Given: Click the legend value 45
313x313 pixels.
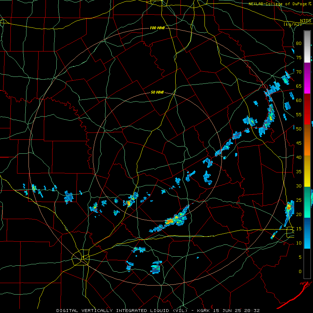Looking at the screenshot, I should (299, 143).
